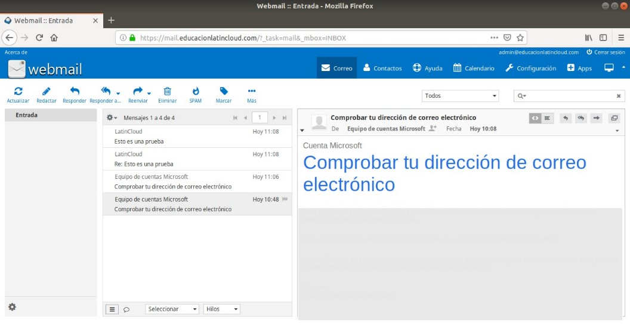The image size is (630, 325).
Task: Click inside the mail search field
Action: click(x=570, y=96)
